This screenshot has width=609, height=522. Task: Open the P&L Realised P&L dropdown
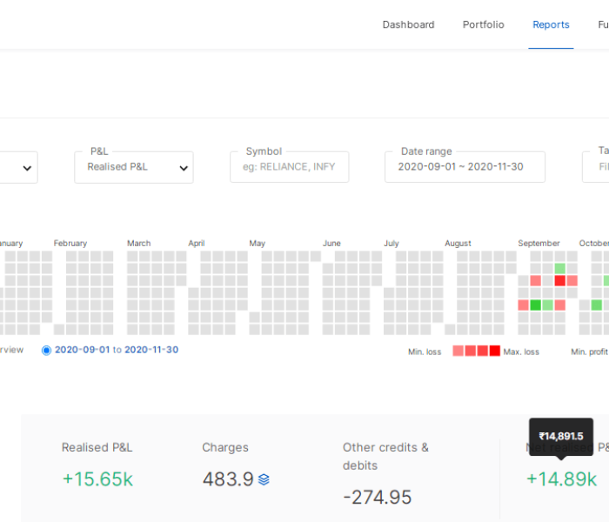134,167
